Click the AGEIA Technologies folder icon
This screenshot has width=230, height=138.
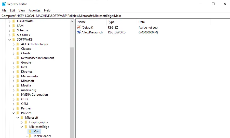(x=18, y=44)
